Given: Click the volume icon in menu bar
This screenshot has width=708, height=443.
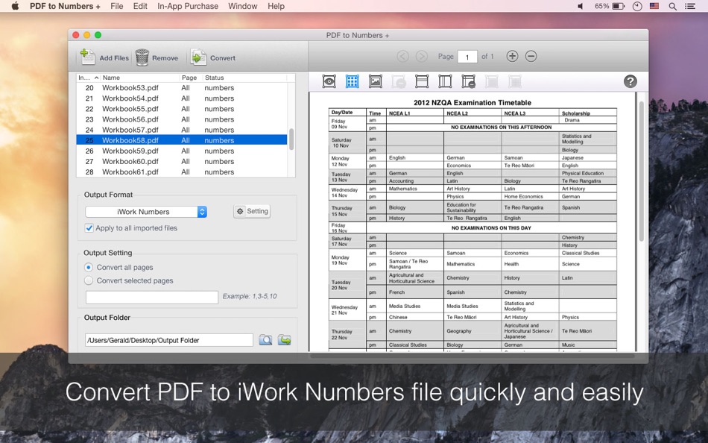Looking at the screenshot, I should point(581,6).
